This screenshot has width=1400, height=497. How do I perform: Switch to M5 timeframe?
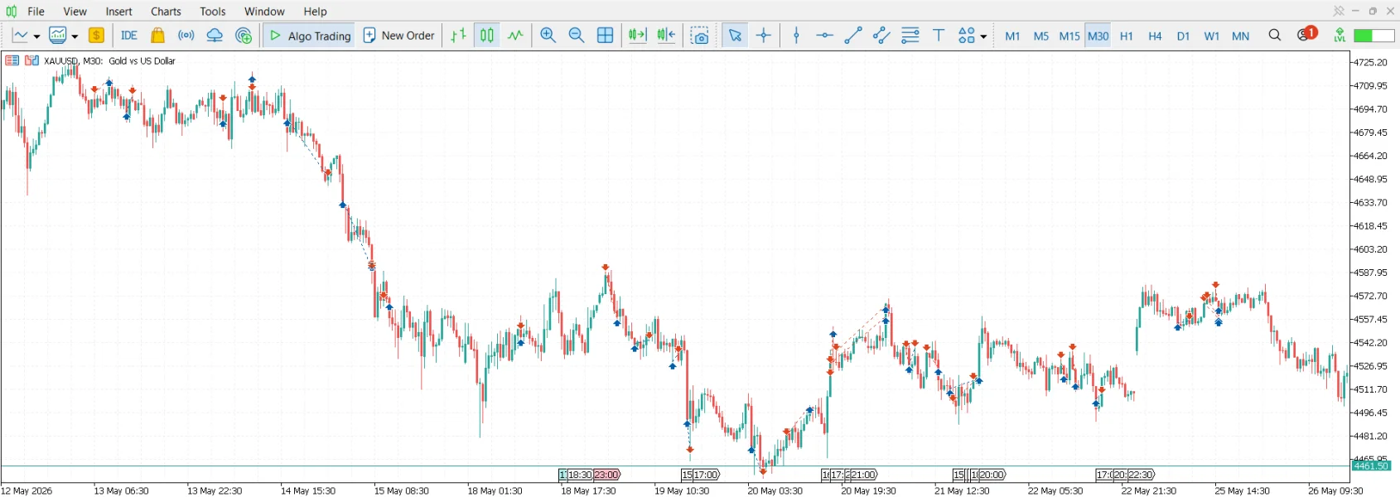[1041, 36]
